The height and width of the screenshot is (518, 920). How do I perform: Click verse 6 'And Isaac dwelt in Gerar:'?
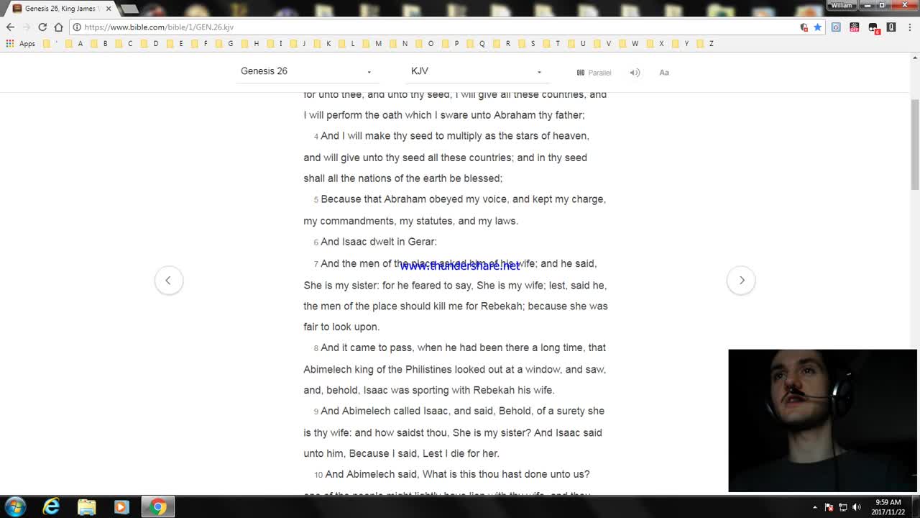point(379,242)
